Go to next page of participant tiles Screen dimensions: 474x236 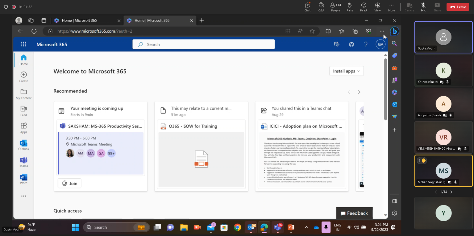click(x=451, y=192)
